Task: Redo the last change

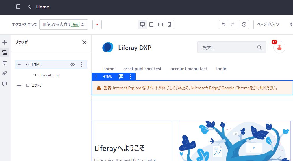Action: (233, 24)
